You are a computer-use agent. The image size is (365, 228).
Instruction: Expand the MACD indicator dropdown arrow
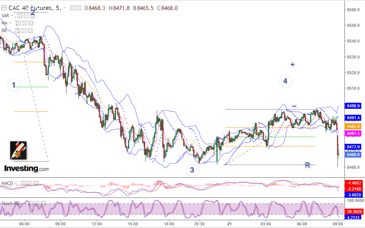click(x=16, y=183)
